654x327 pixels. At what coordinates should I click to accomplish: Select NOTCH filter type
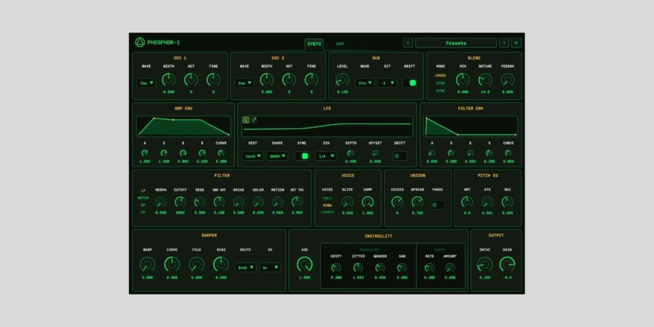[143, 198]
